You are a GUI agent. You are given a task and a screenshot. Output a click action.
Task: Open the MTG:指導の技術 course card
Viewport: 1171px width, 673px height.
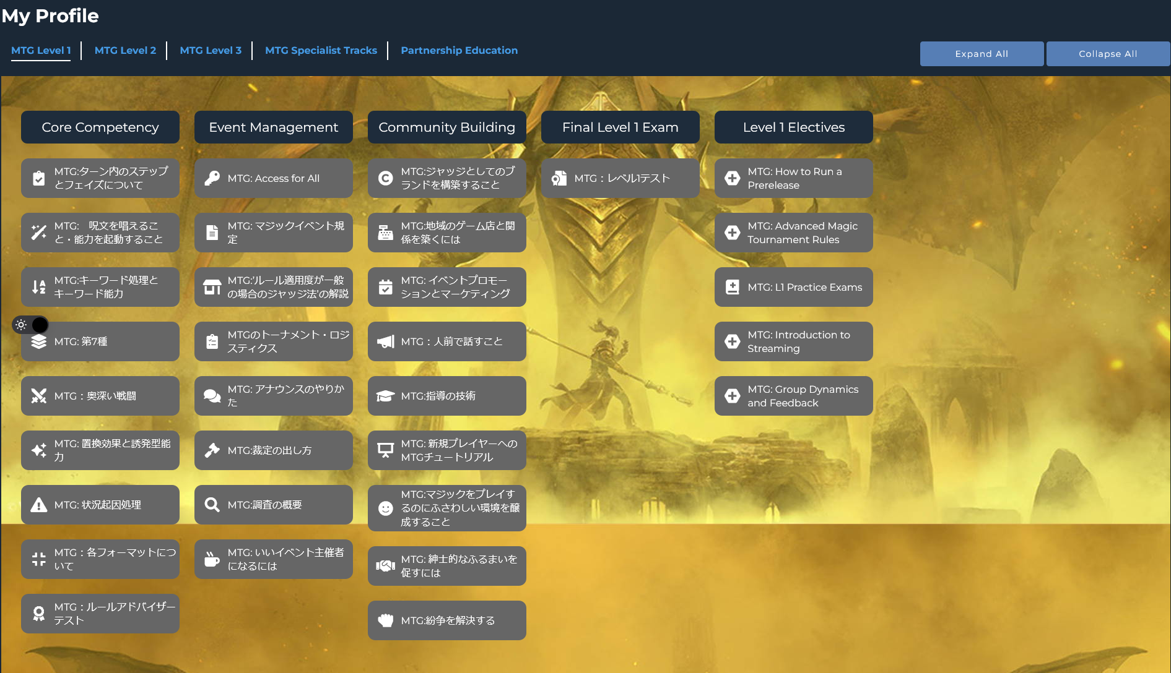click(447, 396)
